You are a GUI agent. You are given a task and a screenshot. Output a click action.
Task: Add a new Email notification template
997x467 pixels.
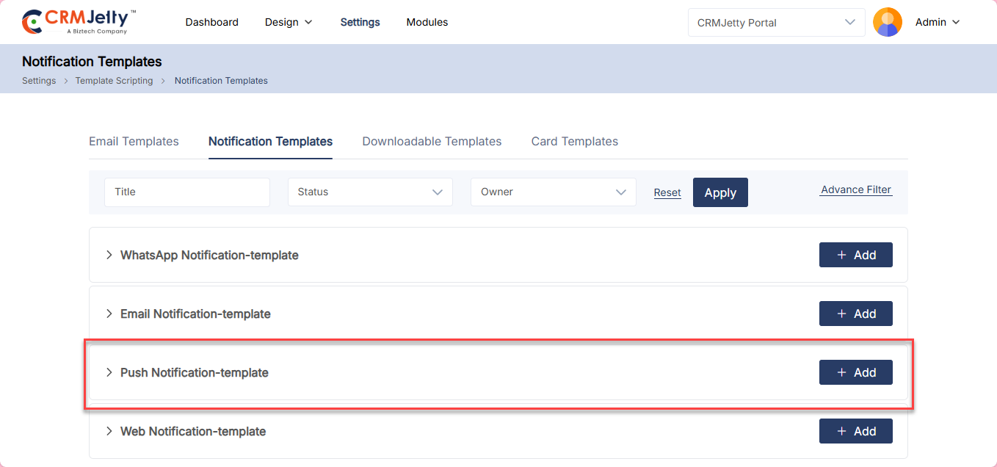(855, 314)
